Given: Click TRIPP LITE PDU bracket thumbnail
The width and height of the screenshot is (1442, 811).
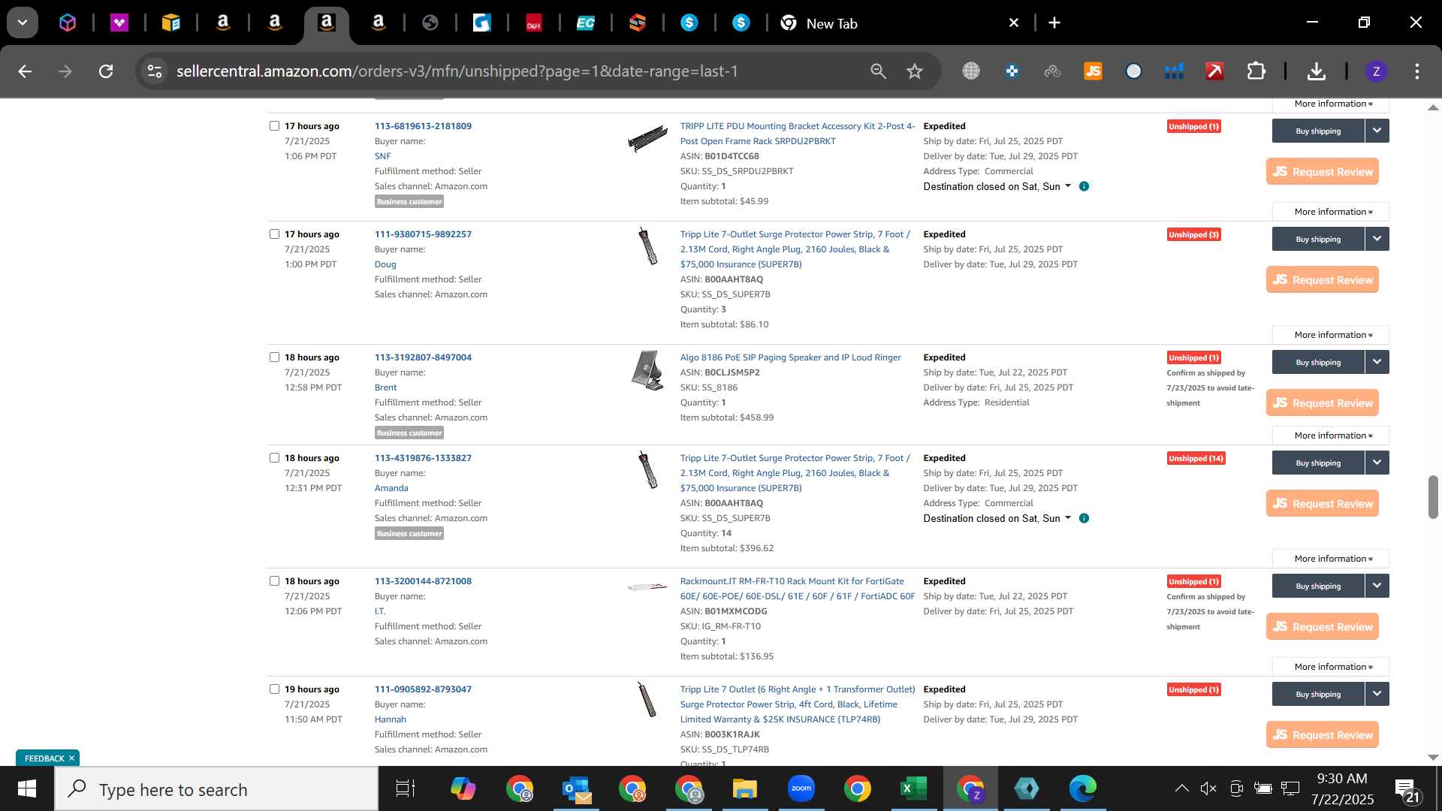Looking at the screenshot, I should point(647,138).
